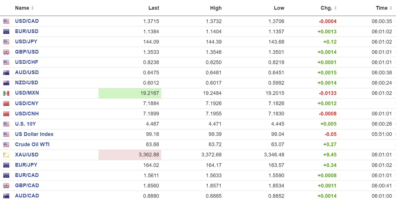Click the UK flag icon beside GBP/USD

(6, 52)
